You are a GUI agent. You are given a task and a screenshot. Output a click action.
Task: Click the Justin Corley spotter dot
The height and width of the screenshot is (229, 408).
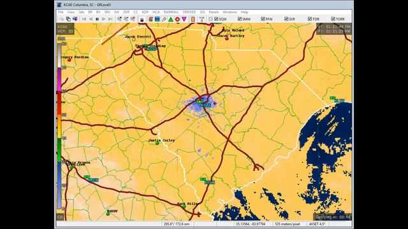157,143
